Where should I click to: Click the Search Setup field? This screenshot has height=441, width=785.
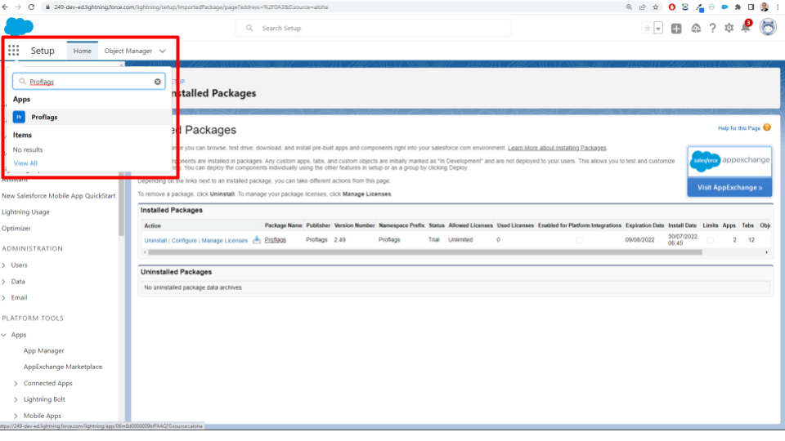pyautogui.click(x=373, y=28)
